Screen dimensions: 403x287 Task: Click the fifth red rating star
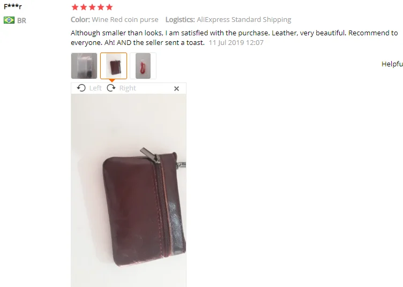pos(109,7)
